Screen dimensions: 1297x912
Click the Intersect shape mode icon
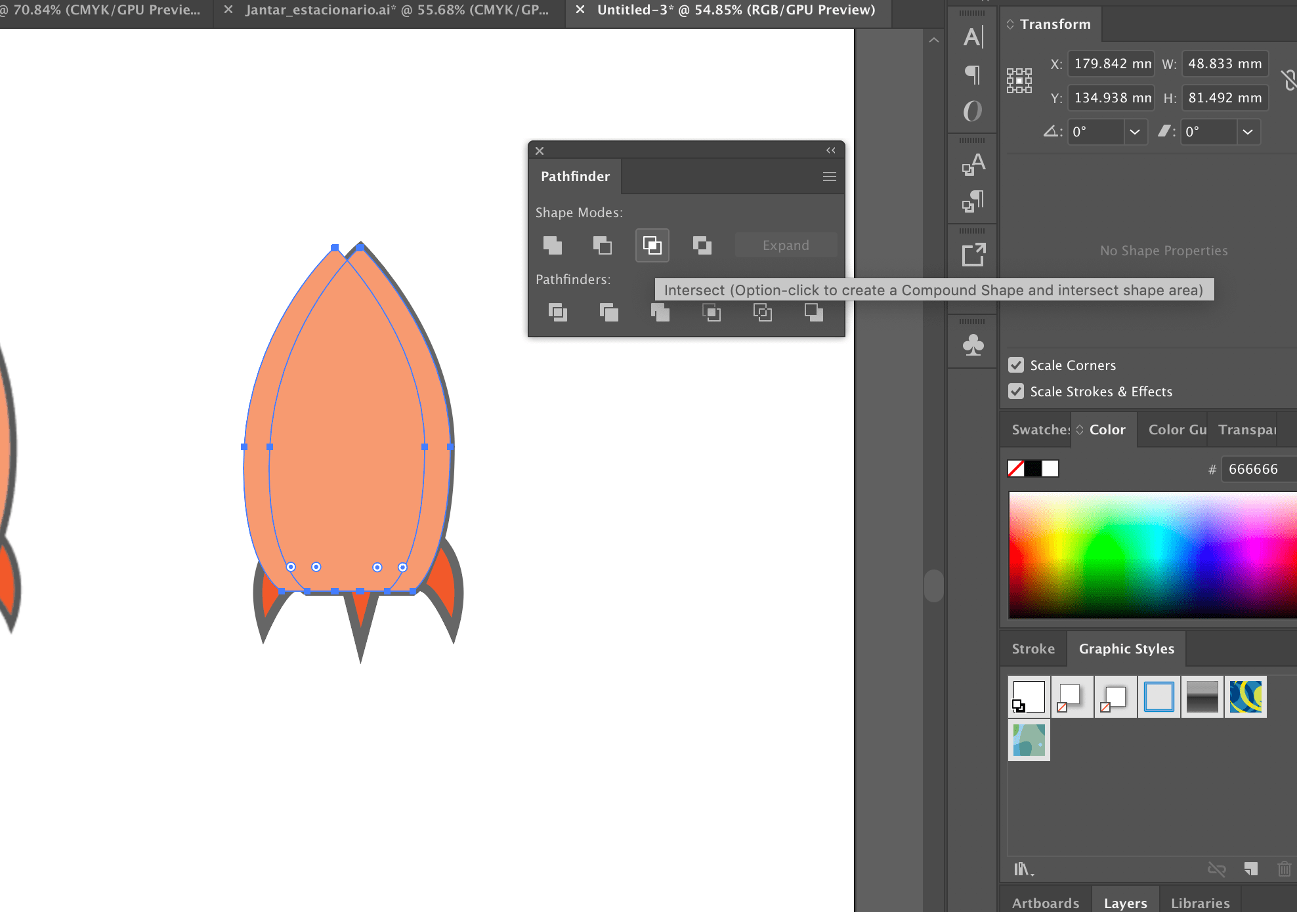[x=652, y=245]
